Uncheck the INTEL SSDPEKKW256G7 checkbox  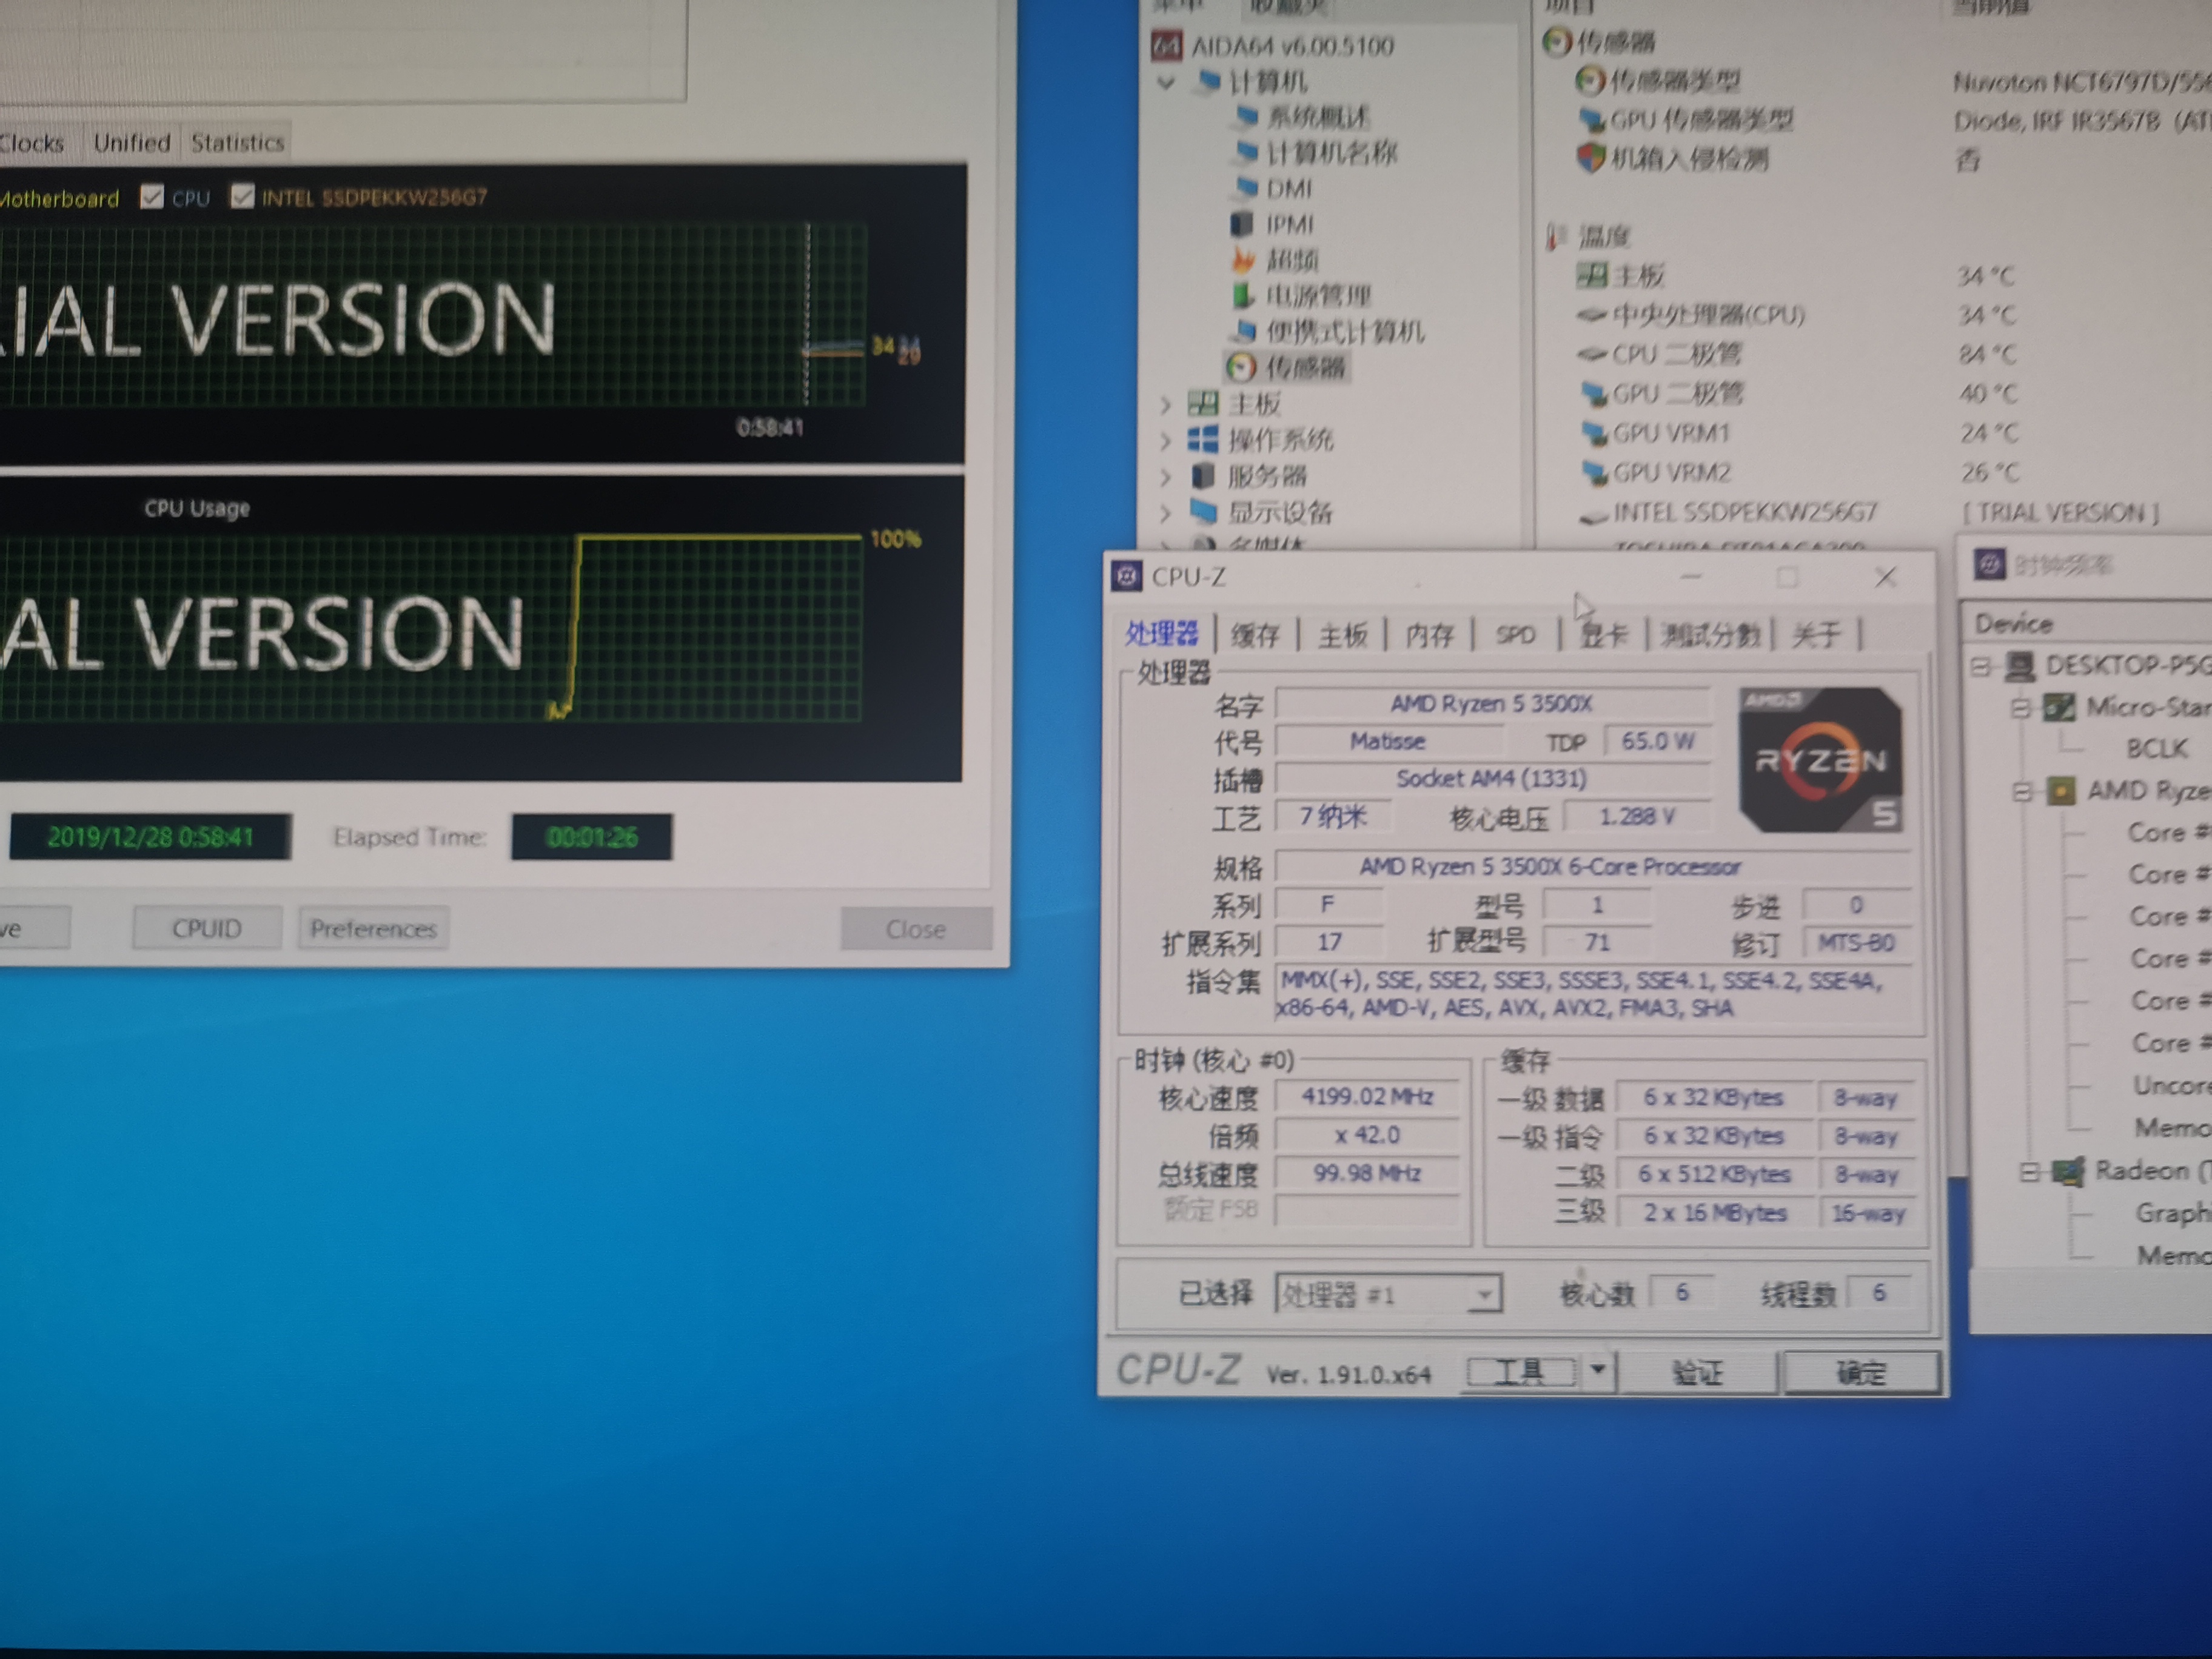[242, 196]
